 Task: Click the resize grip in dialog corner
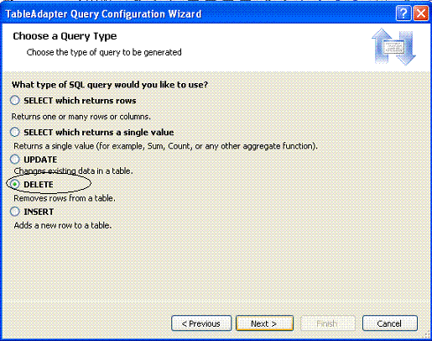coord(427,335)
